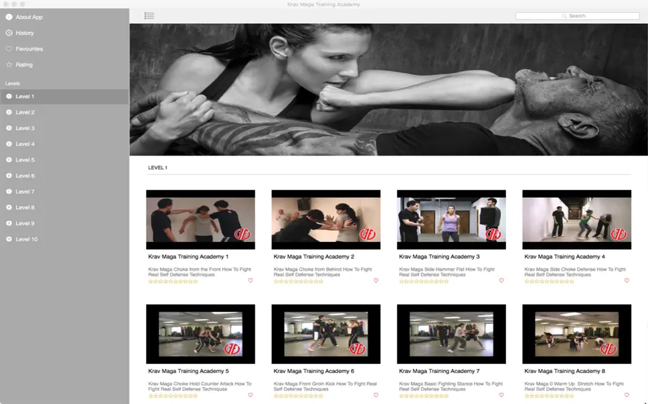Click the Search input field
This screenshot has height=404, width=648.
click(x=577, y=15)
